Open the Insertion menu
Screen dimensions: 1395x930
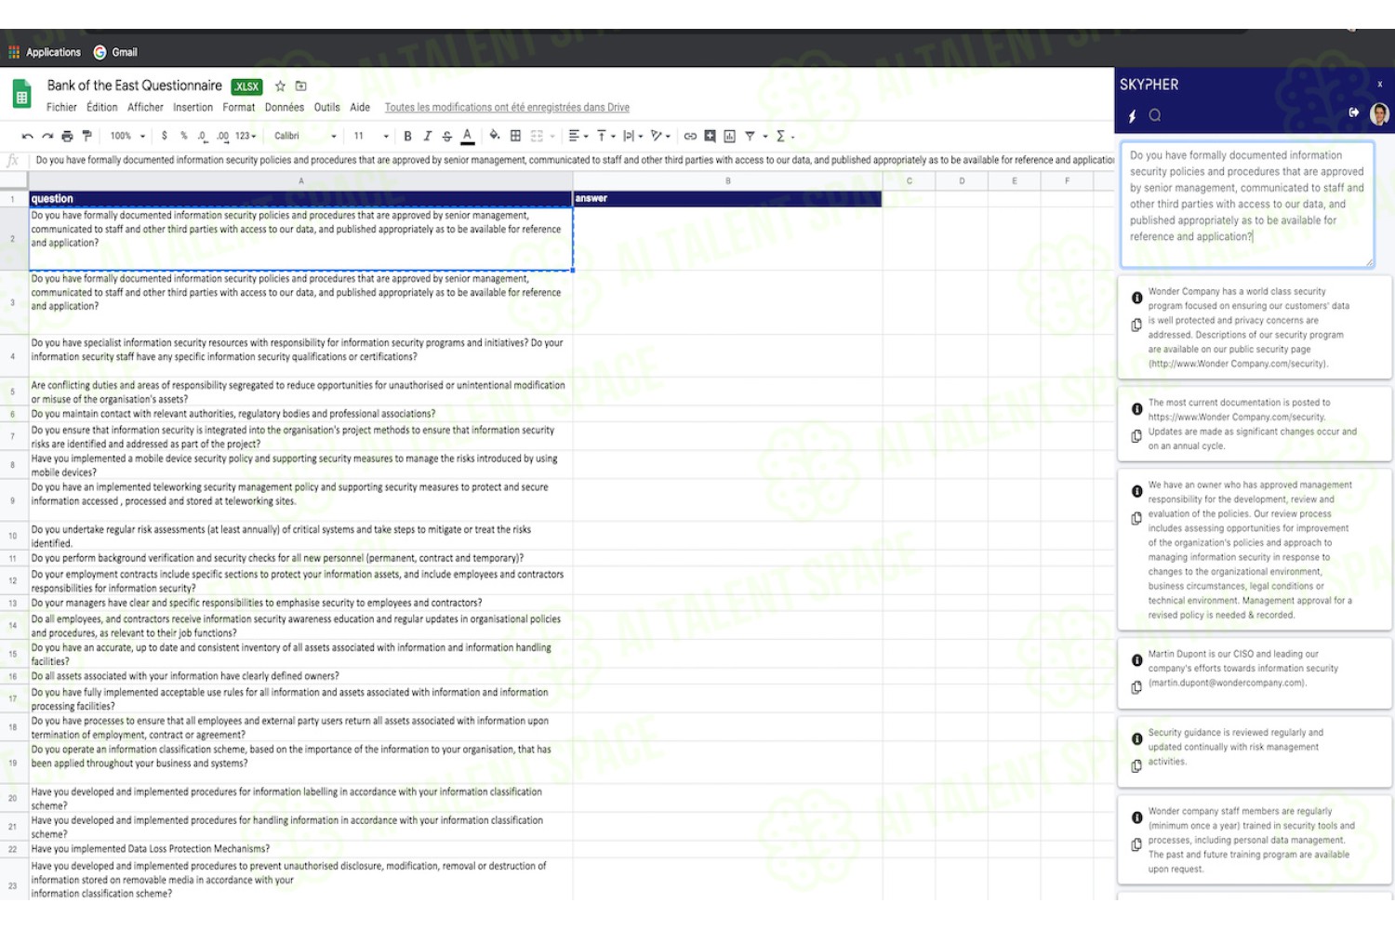(193, 108)
